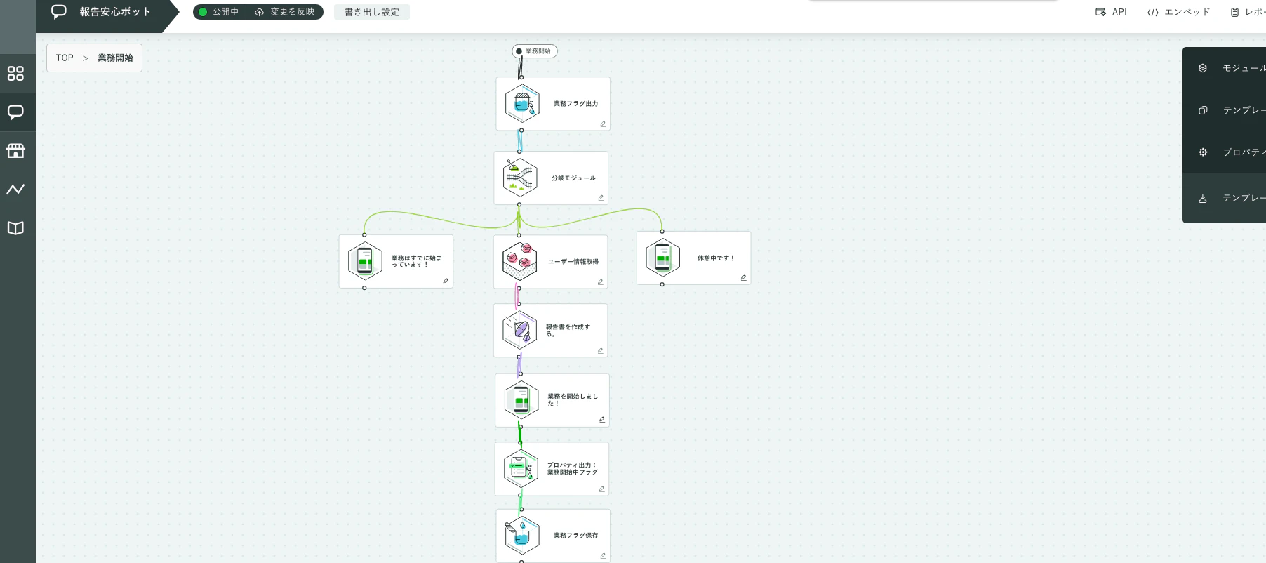Click the 報告安心ボット bot title
1266x563 pixels.
115,12
